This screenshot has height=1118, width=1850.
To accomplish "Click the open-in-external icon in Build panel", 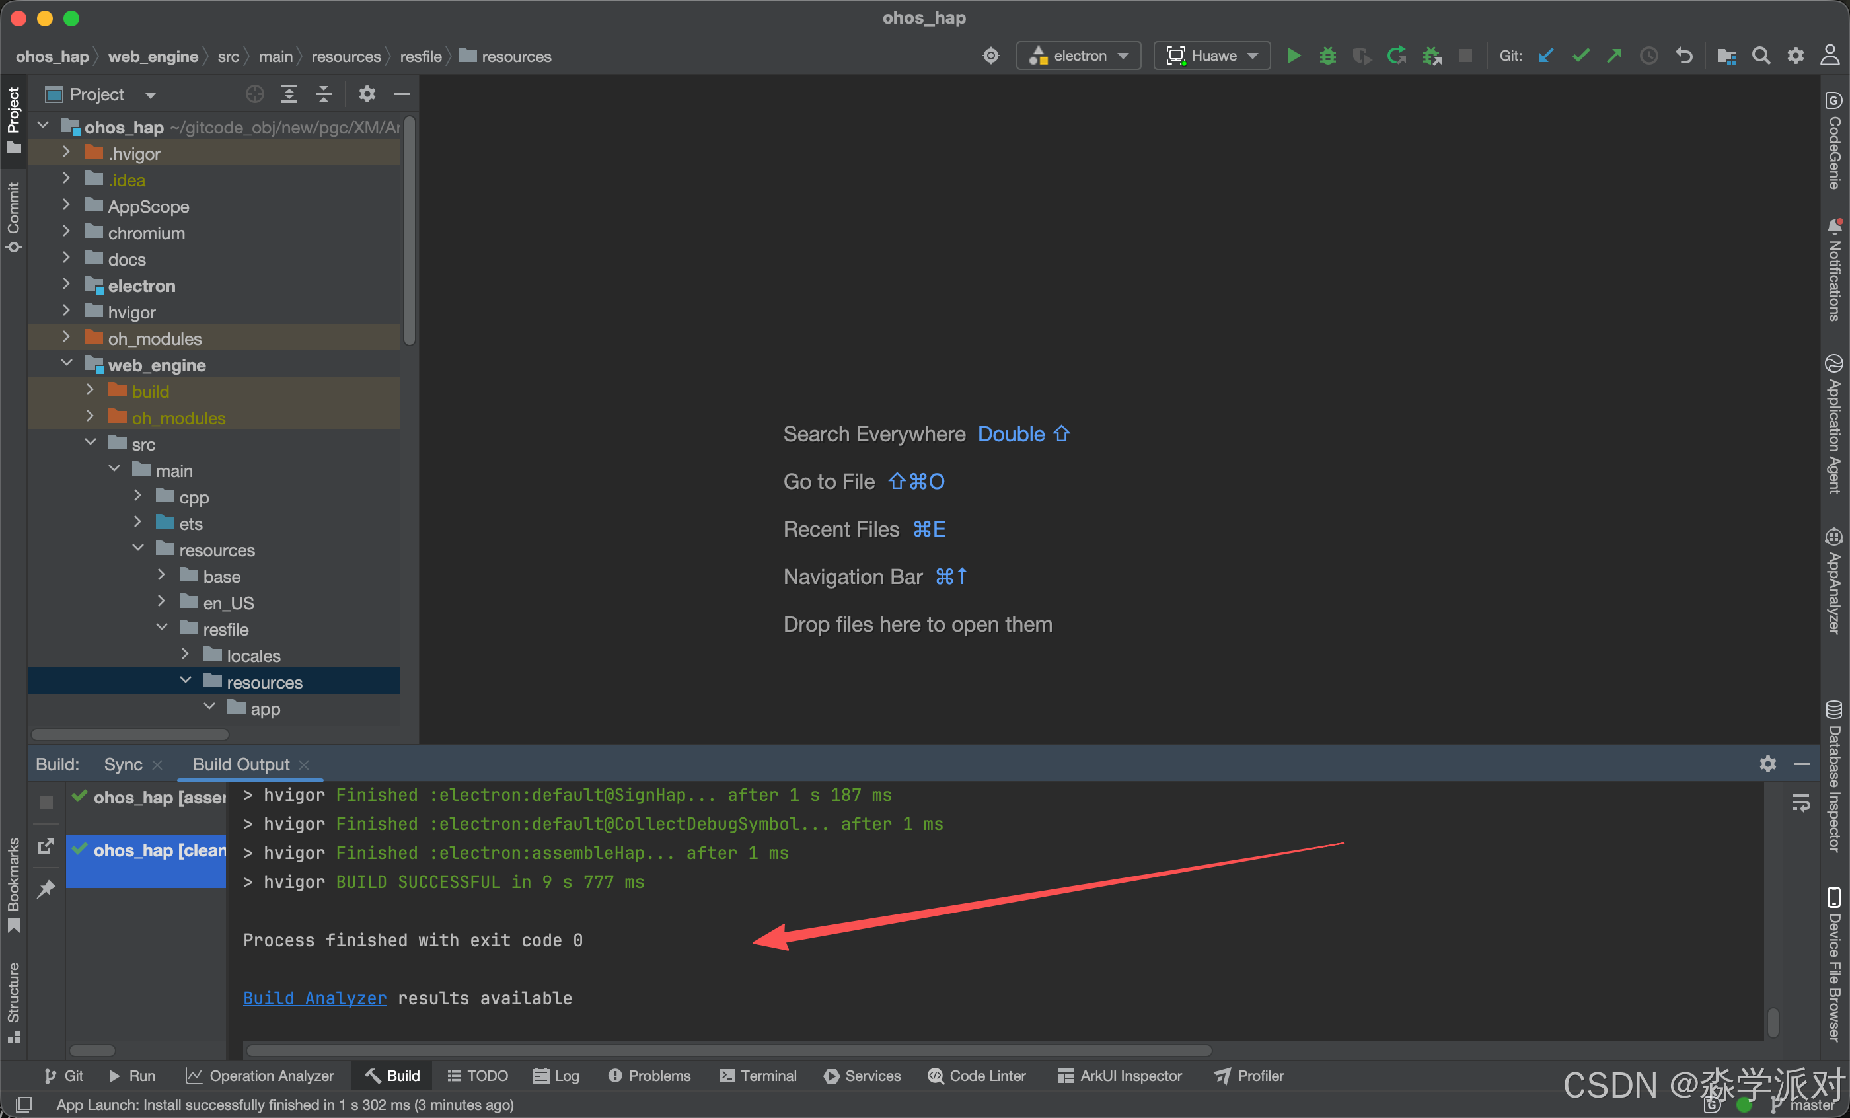I will tap(46, 846).
